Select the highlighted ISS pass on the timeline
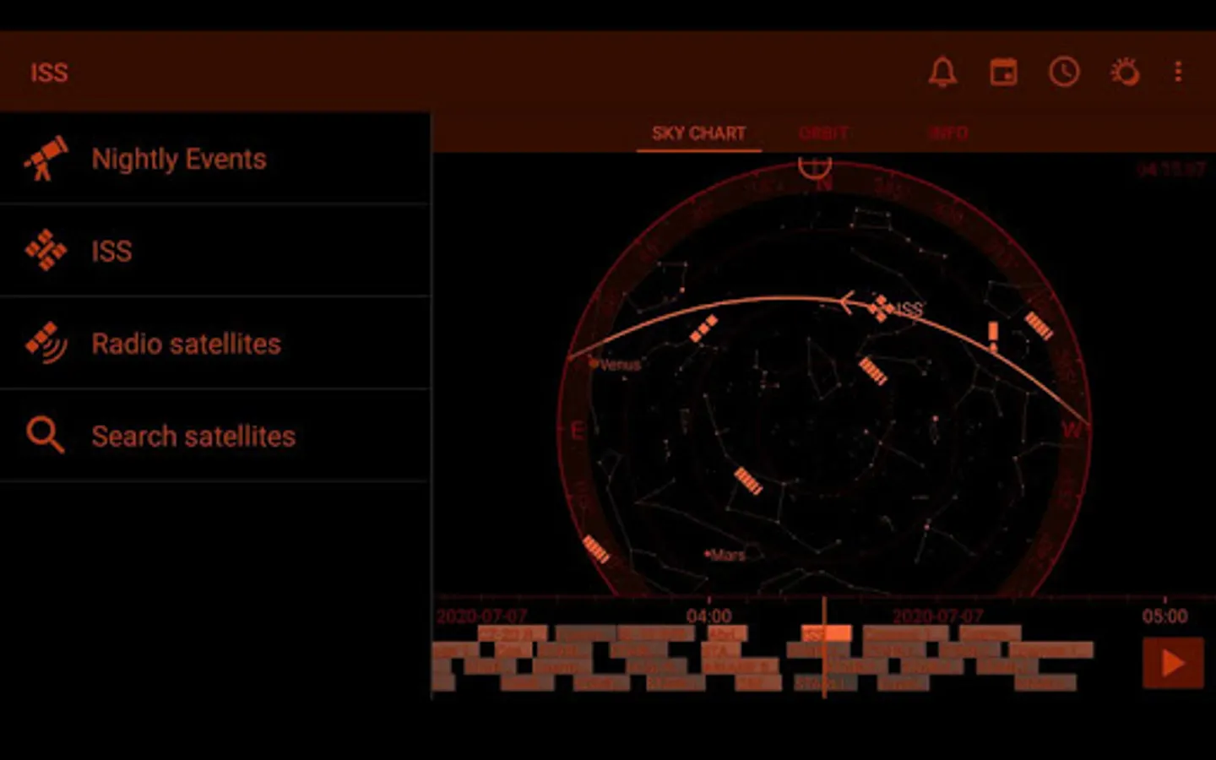 (x=827, y=633)
